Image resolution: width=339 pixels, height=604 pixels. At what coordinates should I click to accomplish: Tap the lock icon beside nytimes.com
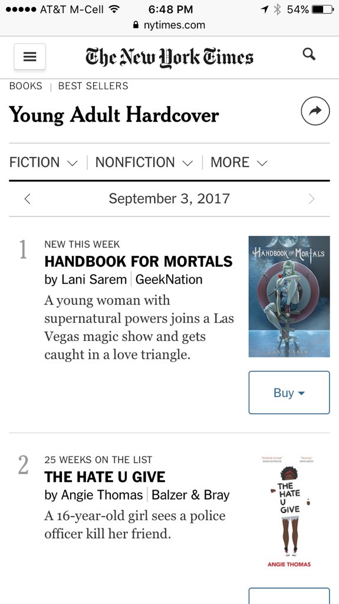point(135,25)
